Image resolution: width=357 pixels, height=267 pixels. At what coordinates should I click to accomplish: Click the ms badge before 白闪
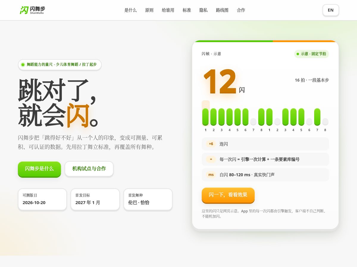(x=211, y=175)
